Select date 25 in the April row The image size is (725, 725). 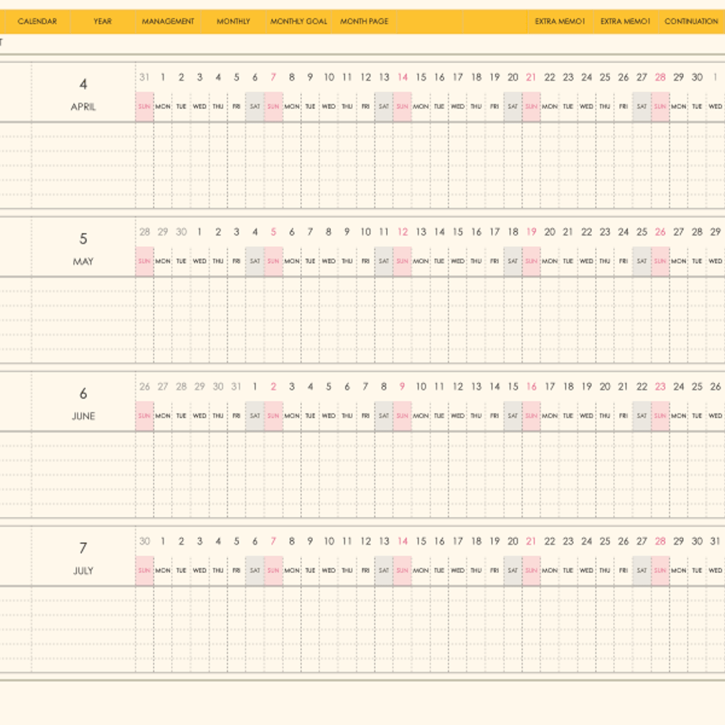tap(604, 77)
